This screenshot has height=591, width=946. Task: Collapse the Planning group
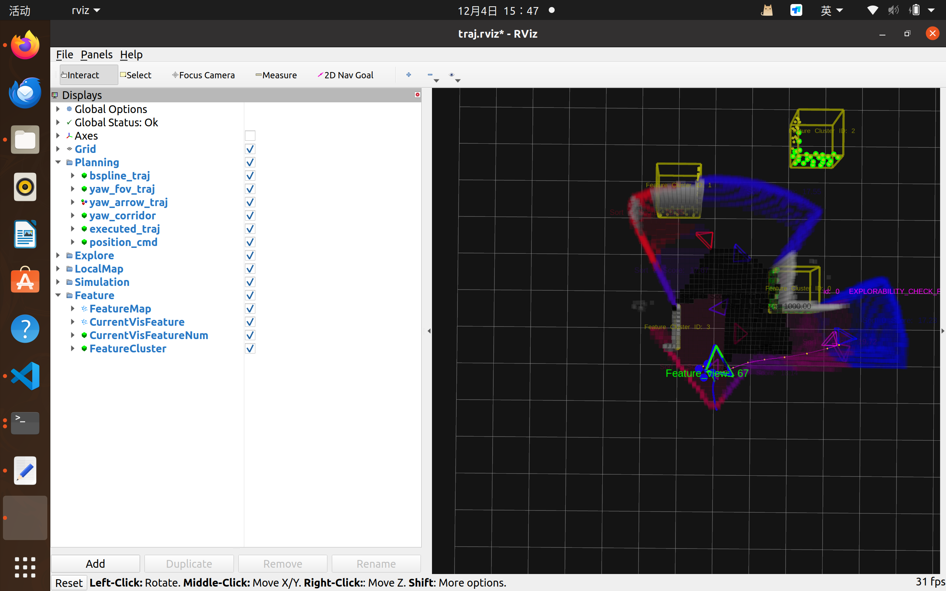pyautogui.click(x=58, y=162)
